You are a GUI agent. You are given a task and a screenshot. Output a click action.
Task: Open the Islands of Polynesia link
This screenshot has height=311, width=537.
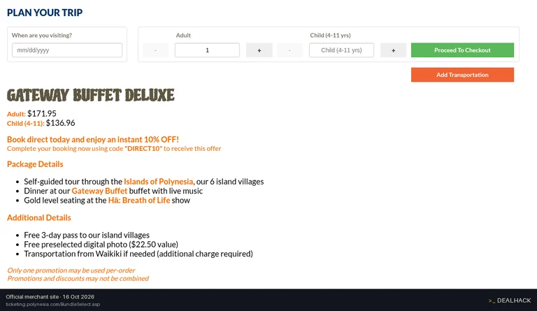(158, 181)
